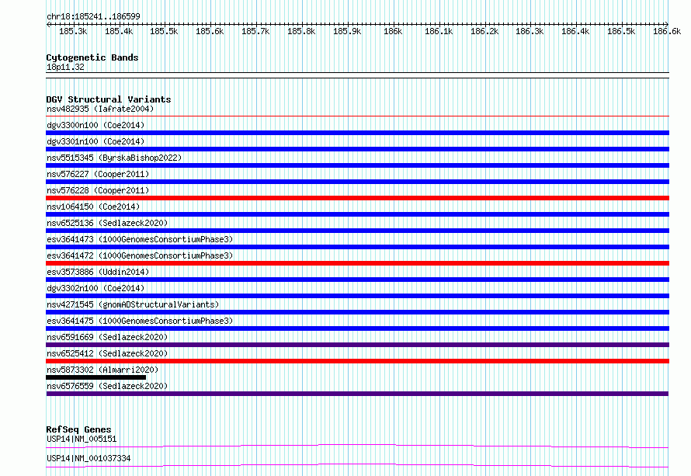The image size is (691, 476).
Task: Click the blue bar for dgv3300n100
Action: 357,133
